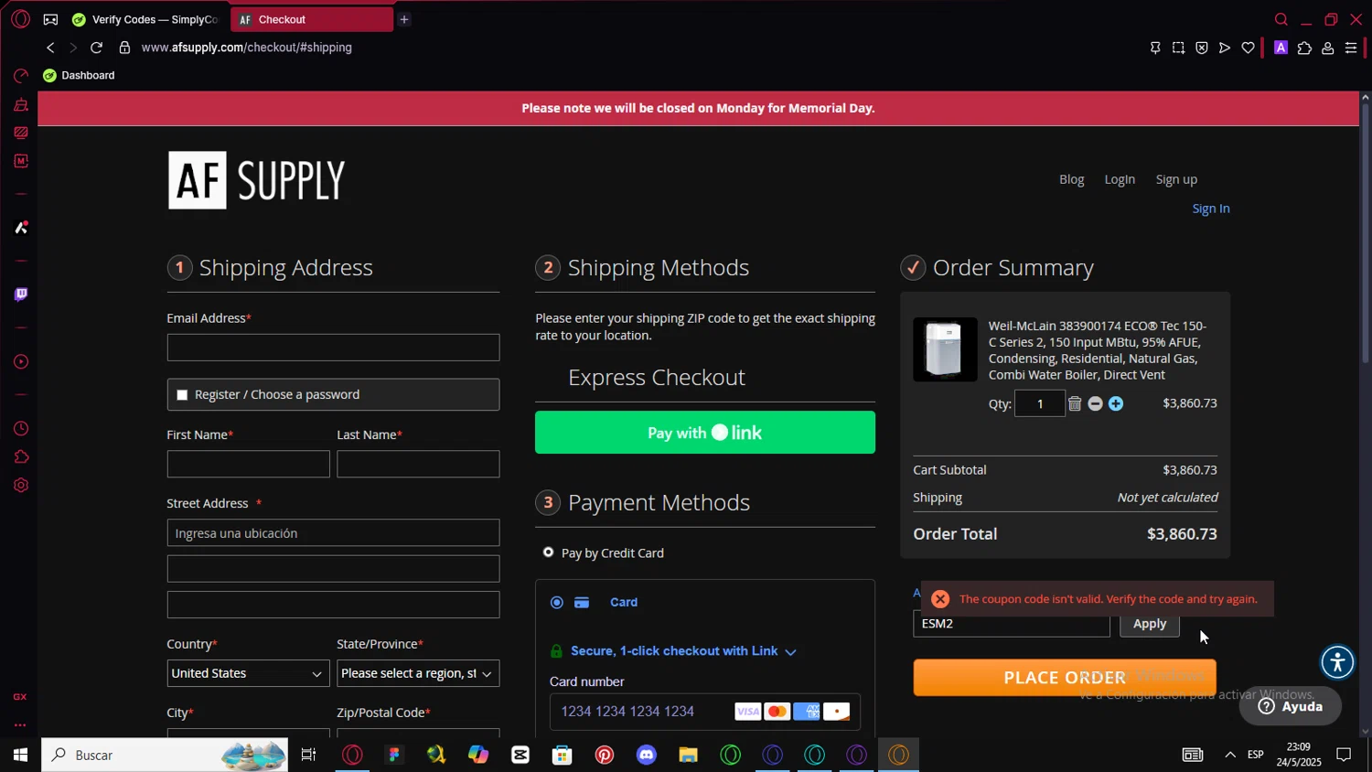Open the Blog link
The width and height of the screenshot is (1372, 772).
pos(1071,180)
